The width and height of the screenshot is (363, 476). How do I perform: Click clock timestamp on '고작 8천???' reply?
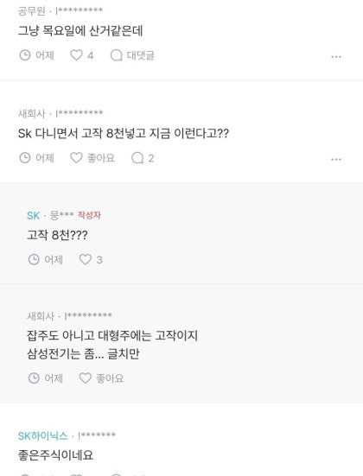tap(34, 259)
